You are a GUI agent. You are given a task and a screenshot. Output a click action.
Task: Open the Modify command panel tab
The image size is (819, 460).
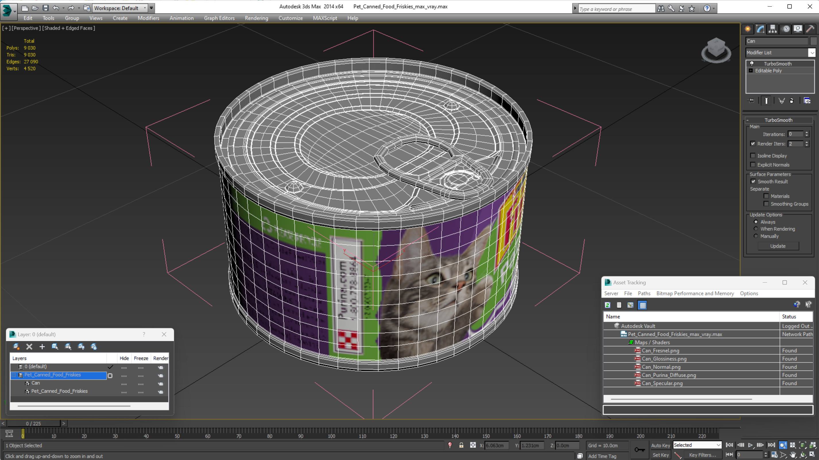pos(760,29)
